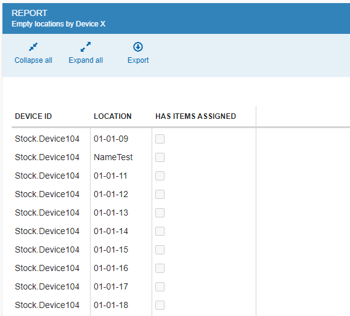Sort by the LOCATION column header

pyautogui.click(x=113, y=116)
